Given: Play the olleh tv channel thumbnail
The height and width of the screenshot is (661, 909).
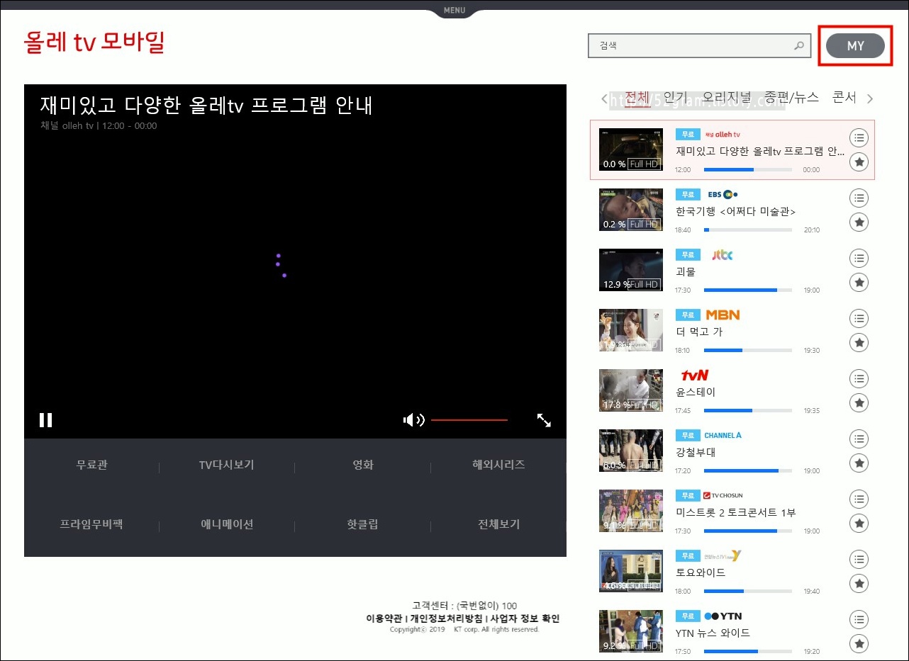Looking at the screenshot, I should [x=631, y=149].
